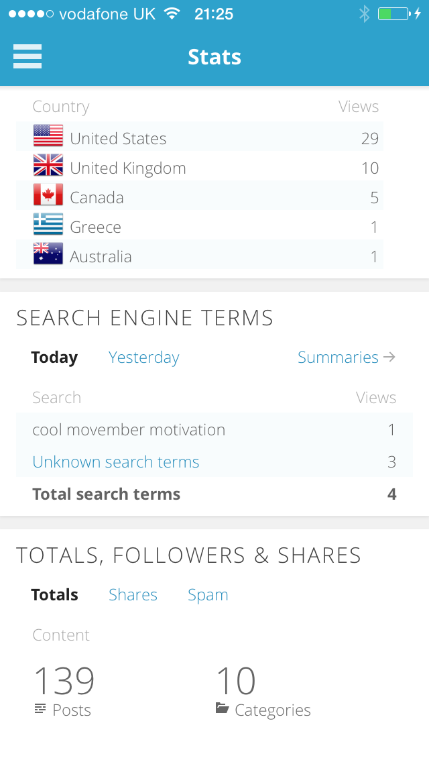Tap the 10 categories count

pyautogui.click(x=235, y=681)
